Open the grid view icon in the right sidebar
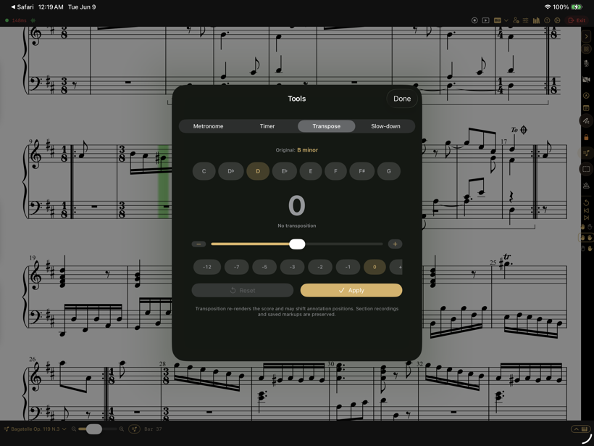The image size is (594, 446). 587,49
